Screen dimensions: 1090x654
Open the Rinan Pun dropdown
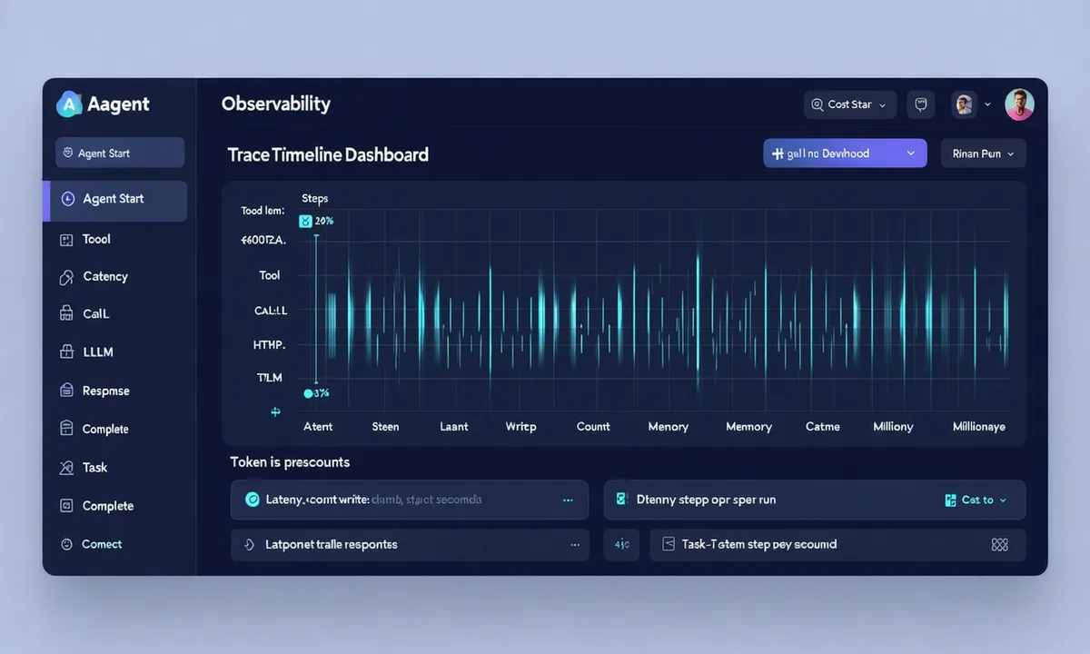tap(984, 154)
